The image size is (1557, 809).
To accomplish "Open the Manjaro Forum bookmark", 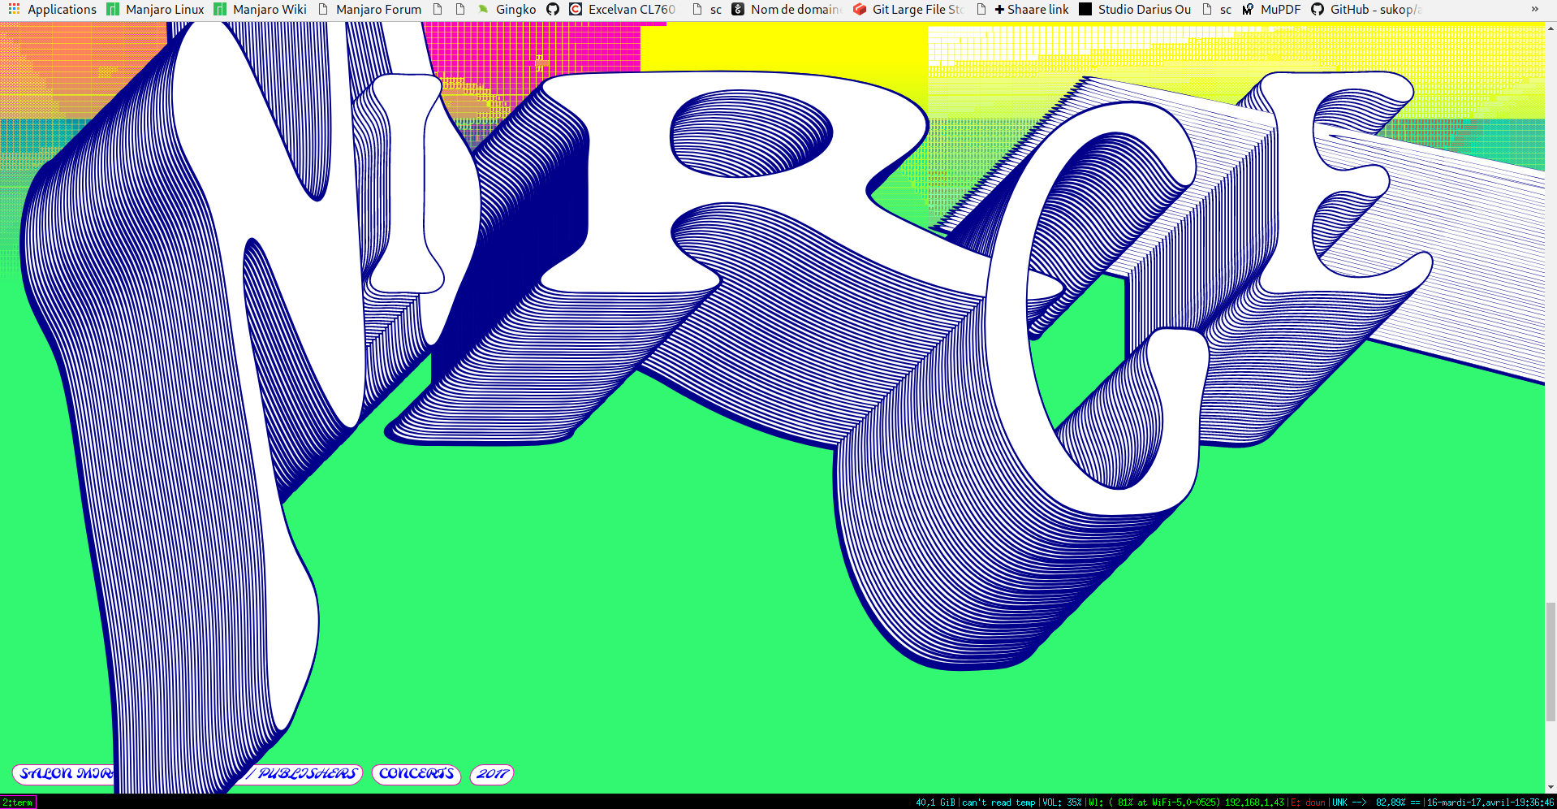I will coord(369,10).
